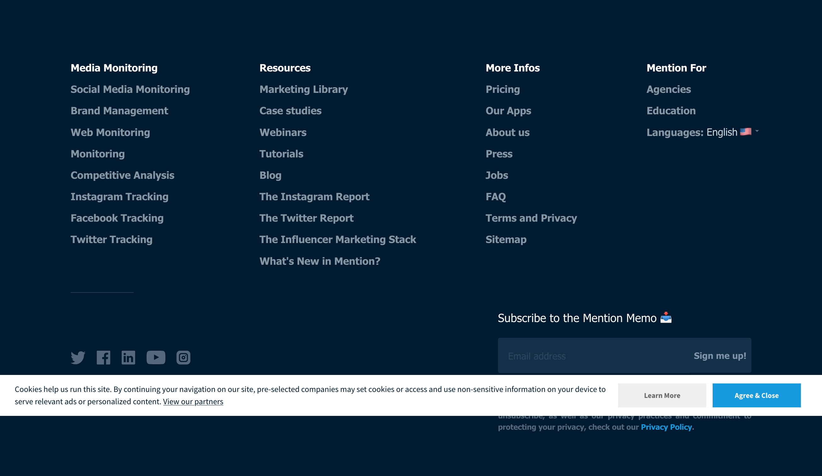View the Jobs page
The height and width of the screenshot is (476, 822).
pyautogui.click(x=497, y=175)
